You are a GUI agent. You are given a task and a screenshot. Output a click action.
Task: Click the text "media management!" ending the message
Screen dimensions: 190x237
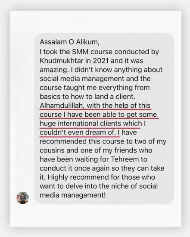coord(73,195)
